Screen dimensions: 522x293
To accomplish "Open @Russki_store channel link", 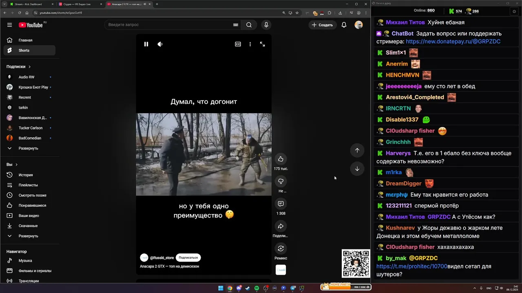I will tap(161, 258).
